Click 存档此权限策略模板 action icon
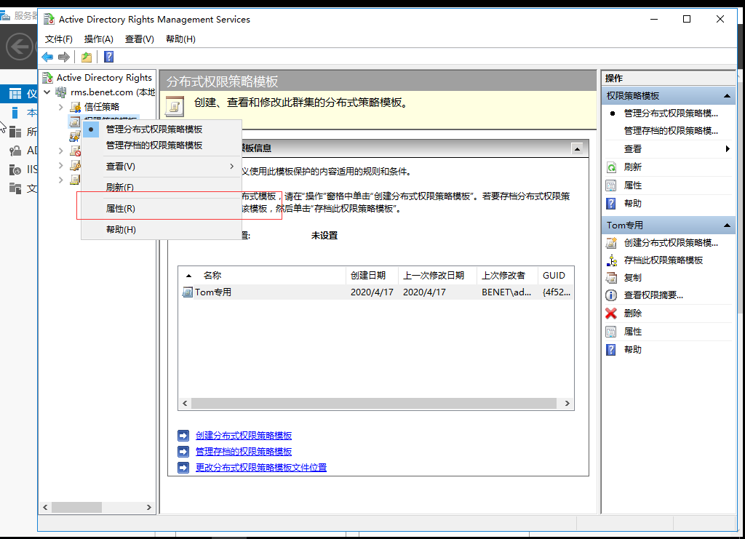745x539 pixels. [611, 260]
